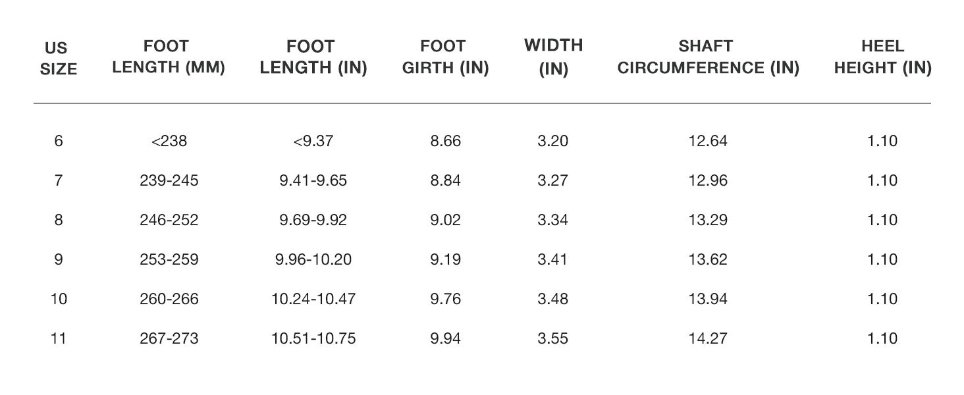This screenshot has width=964, height=395.
Task: Click the WIDTH (IN) column header
Action: coord(553,57)
